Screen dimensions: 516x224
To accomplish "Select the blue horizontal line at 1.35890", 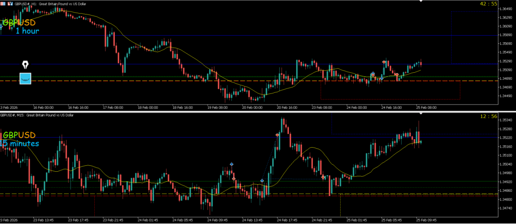I will click(202, 36).
